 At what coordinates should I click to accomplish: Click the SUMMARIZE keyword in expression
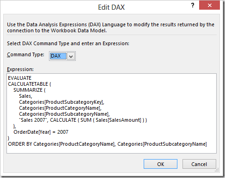pos(28,90)
